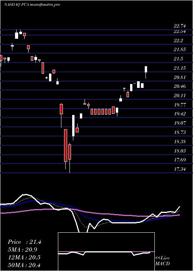193x271 pixels.
Task: Click the 50MA : 20.4 readout
Action: pyautogui.click(x=24, y=265)
